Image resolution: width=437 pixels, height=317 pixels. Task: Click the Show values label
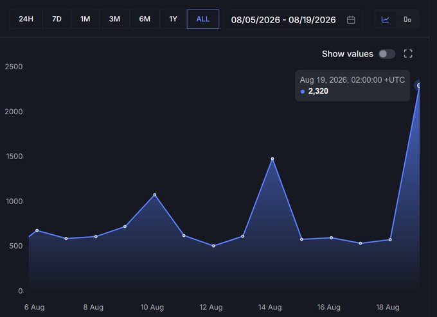click(347, 54)
